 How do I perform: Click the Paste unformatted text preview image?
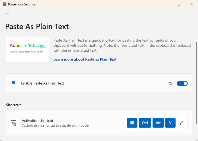[27, 50]
